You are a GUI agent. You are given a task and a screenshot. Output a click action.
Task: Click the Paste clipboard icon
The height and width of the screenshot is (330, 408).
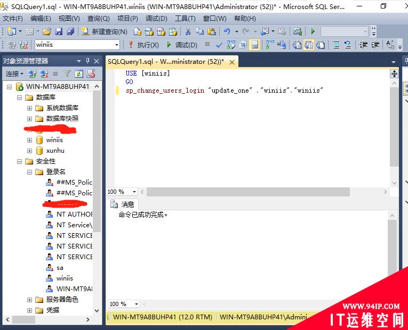point(212,32)
